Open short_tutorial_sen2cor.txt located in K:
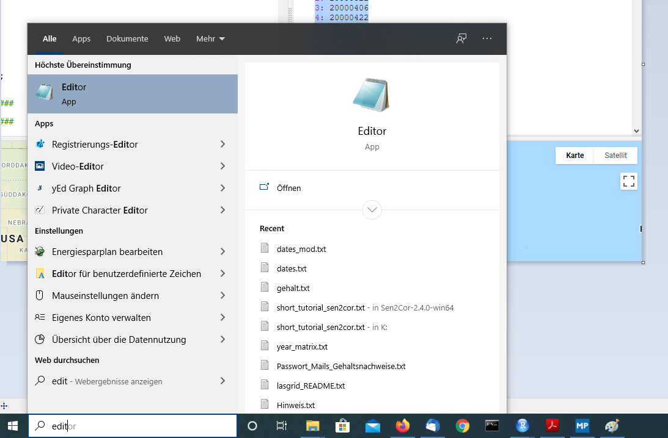The height and width of the screenshot is (438, 668). click(x=332, y=328)
